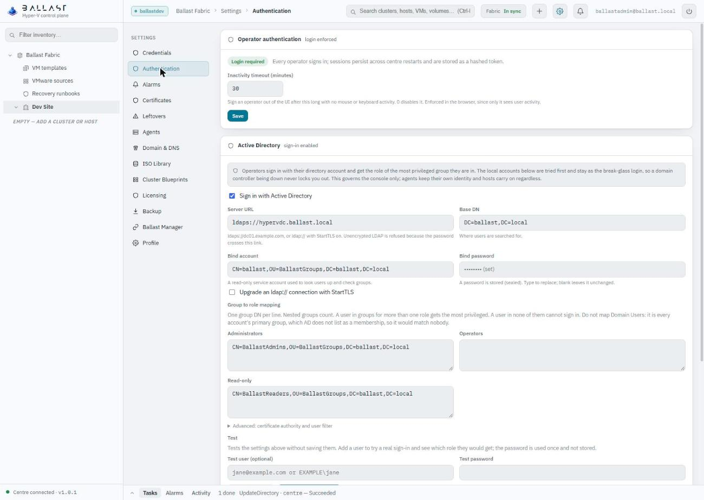Open the Authentication settings page
This screenshot has height=500, width=704.
pyautogui.click(x=168, y=69)
